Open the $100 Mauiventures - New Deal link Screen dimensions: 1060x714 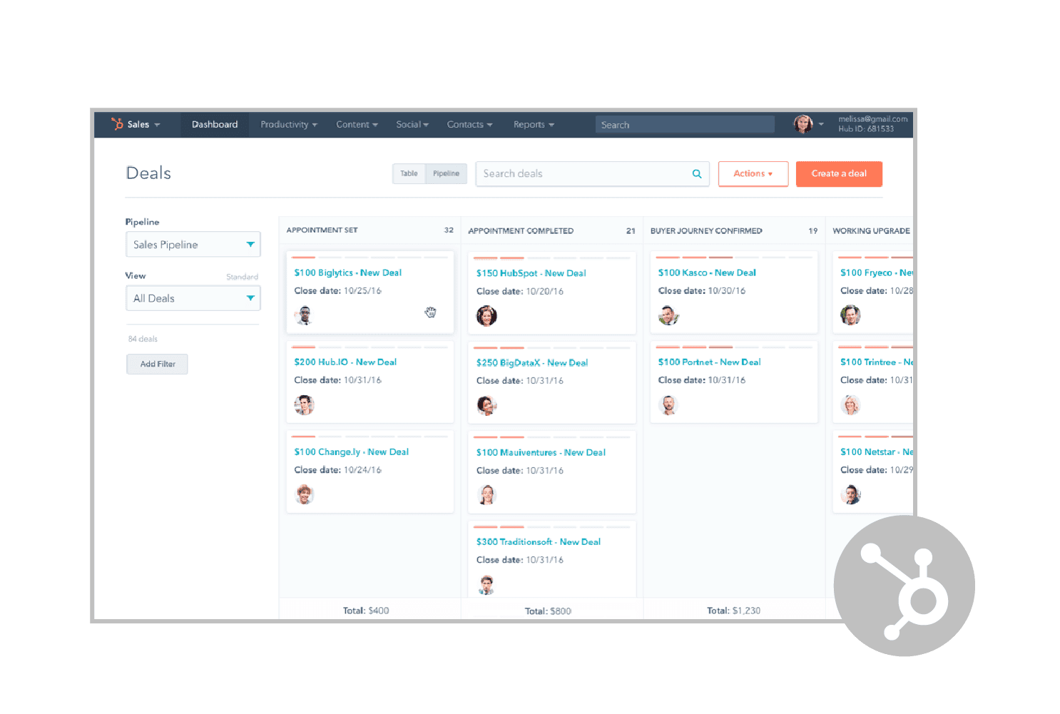pyautogui.click(x=541, y=453)
